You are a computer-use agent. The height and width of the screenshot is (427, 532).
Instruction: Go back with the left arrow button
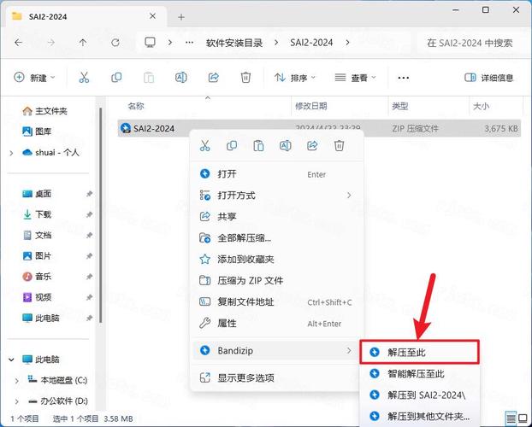click(x=18, y=43)
